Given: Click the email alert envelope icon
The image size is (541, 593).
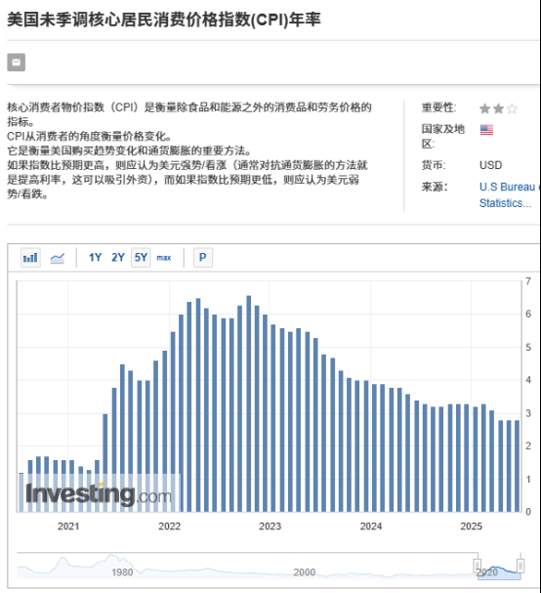Looking at the screenshot, I should coord(17,63).
